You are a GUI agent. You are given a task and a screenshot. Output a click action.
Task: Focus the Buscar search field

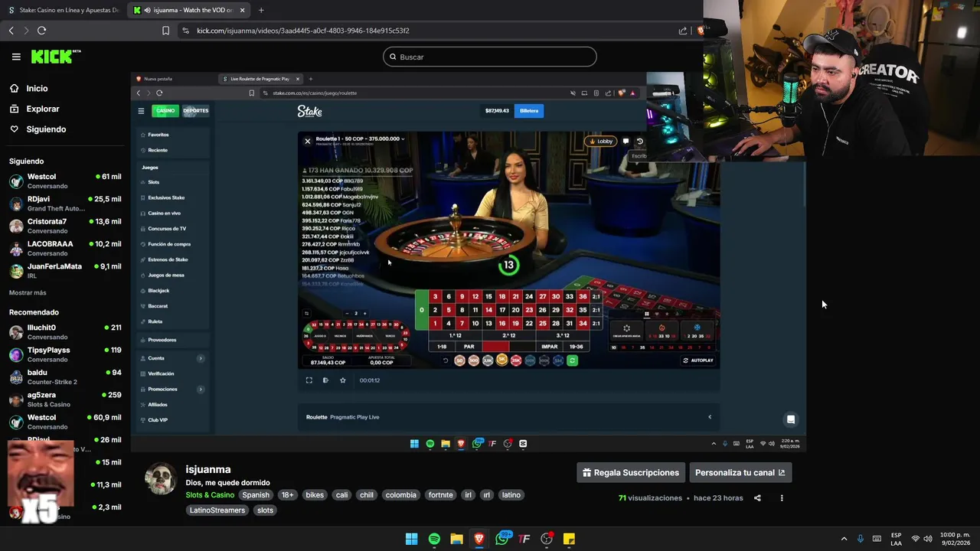tap(490, 57)
